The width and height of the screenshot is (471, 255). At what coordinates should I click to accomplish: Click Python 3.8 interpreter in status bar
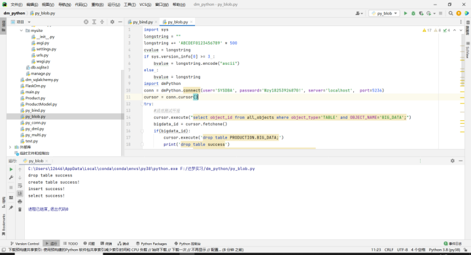[x=444, y=250]
